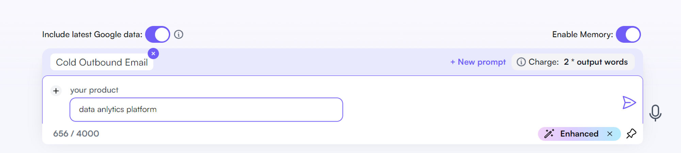Disable the Enable Memory switch

[x=628, y=35]
